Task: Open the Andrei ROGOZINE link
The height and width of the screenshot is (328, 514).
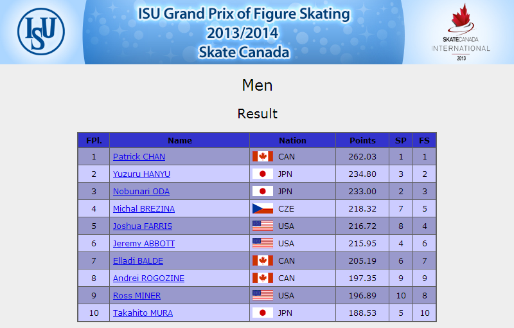Action: pyautogui.click(x=149, y=278)
